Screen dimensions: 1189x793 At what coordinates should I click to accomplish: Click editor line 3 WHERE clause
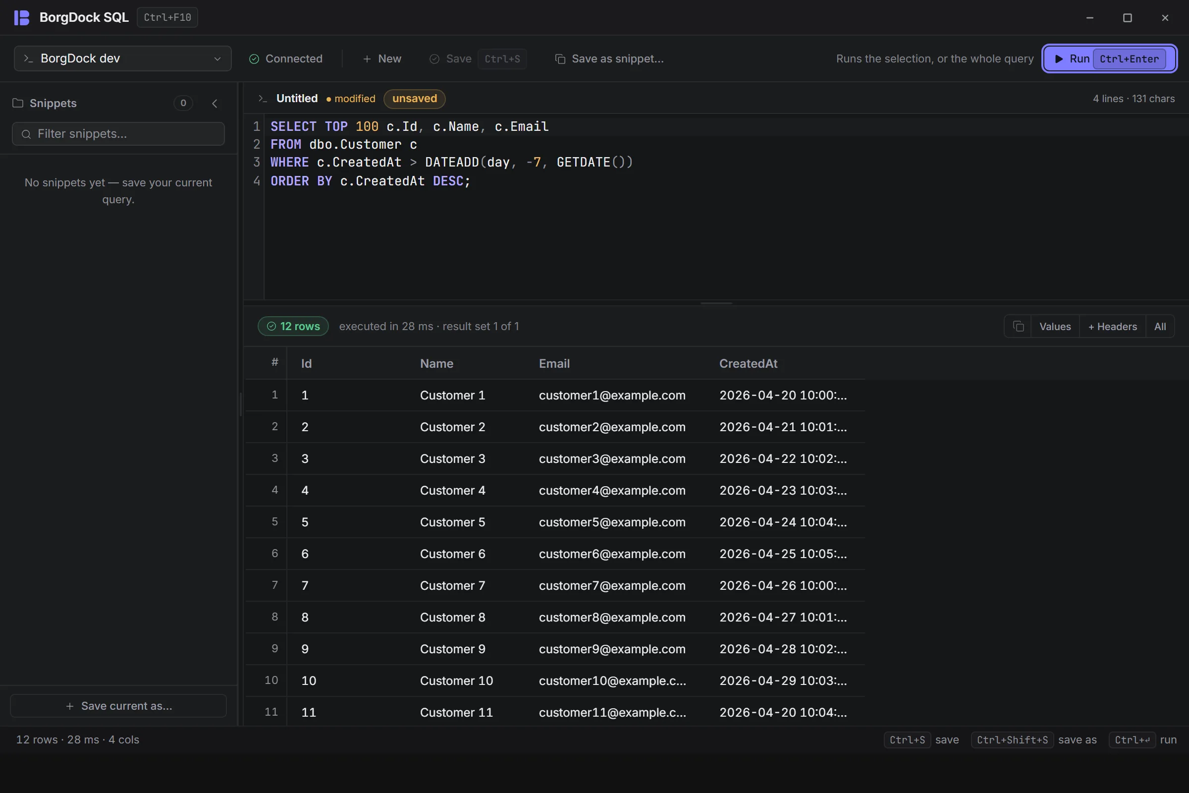tap(452, 163)
